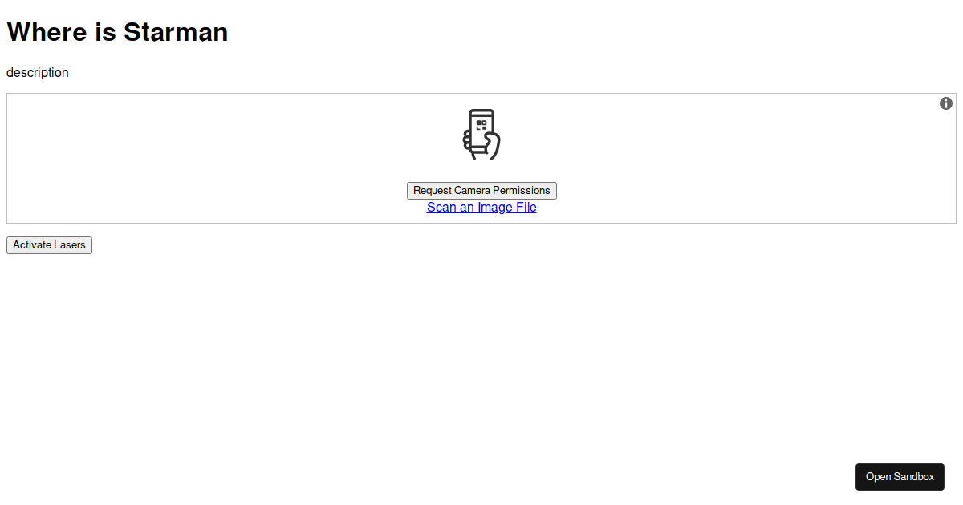The width and height of the screenshot is (963, 505).
Task: Click the gray 'i' about icon
Action: 946,103
